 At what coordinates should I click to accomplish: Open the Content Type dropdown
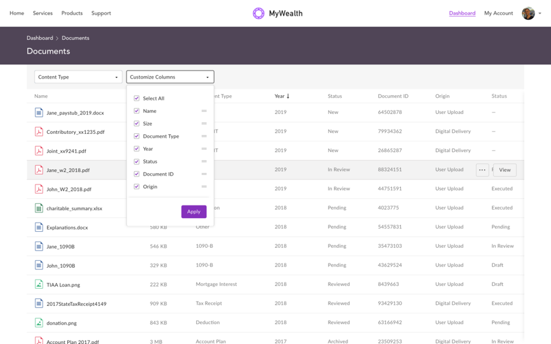(x=78, y=77)
